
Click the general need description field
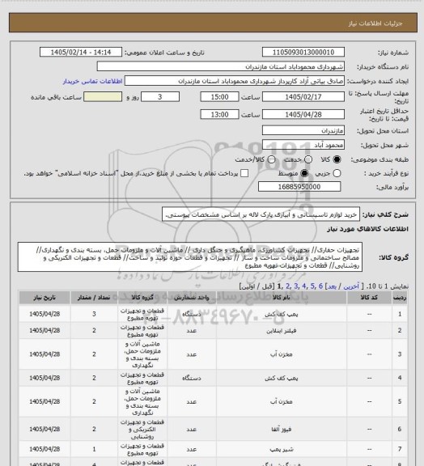click(261, 214)
